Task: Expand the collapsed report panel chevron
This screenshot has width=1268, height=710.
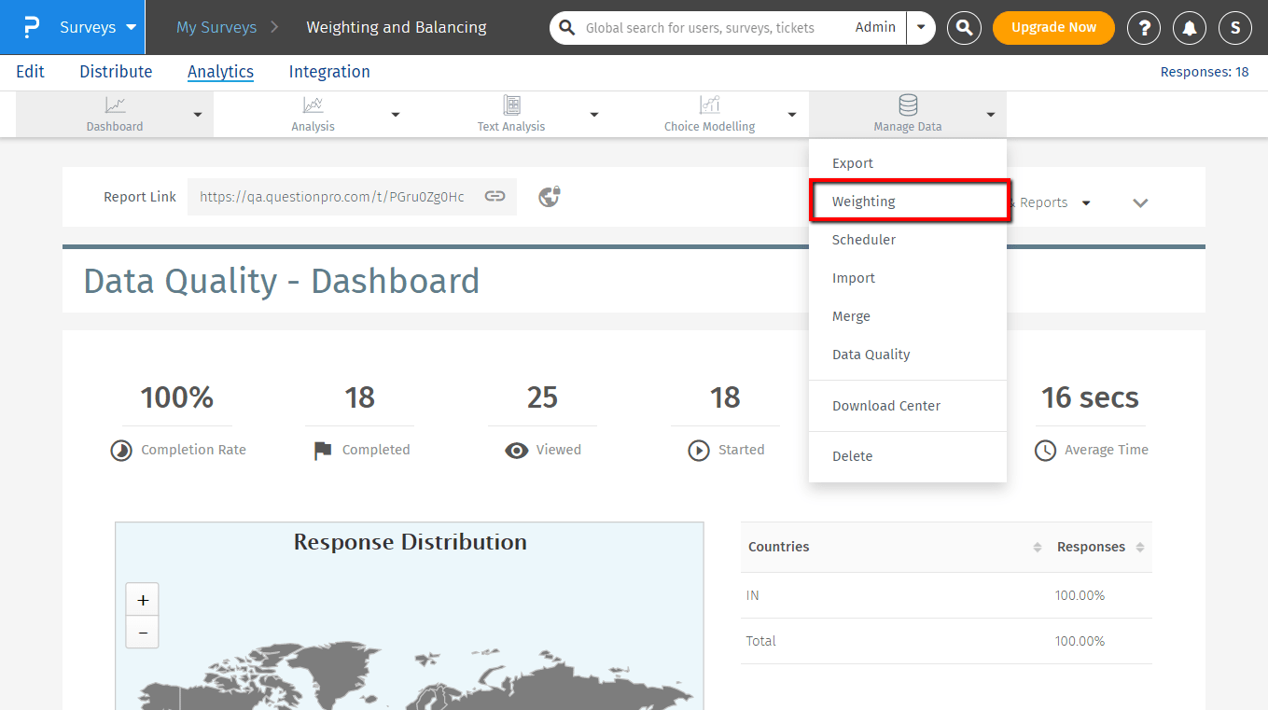Action: tap(1140, 202)
